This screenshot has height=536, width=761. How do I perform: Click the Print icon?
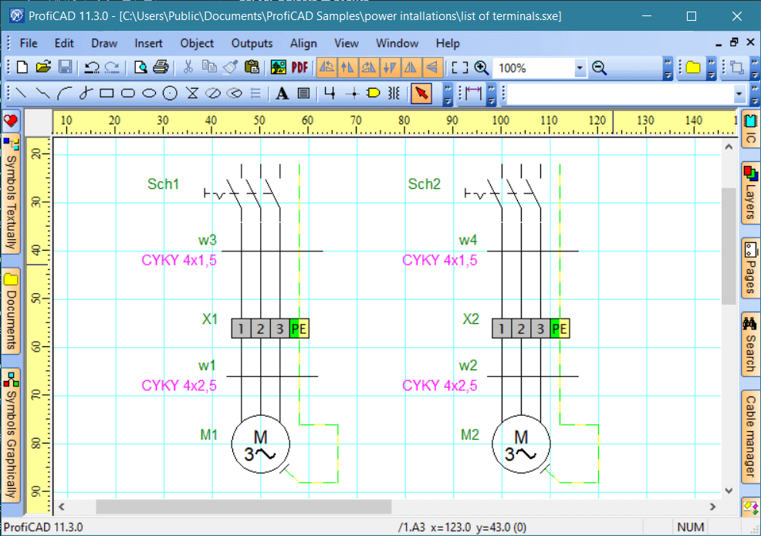(x=161, y=68)
